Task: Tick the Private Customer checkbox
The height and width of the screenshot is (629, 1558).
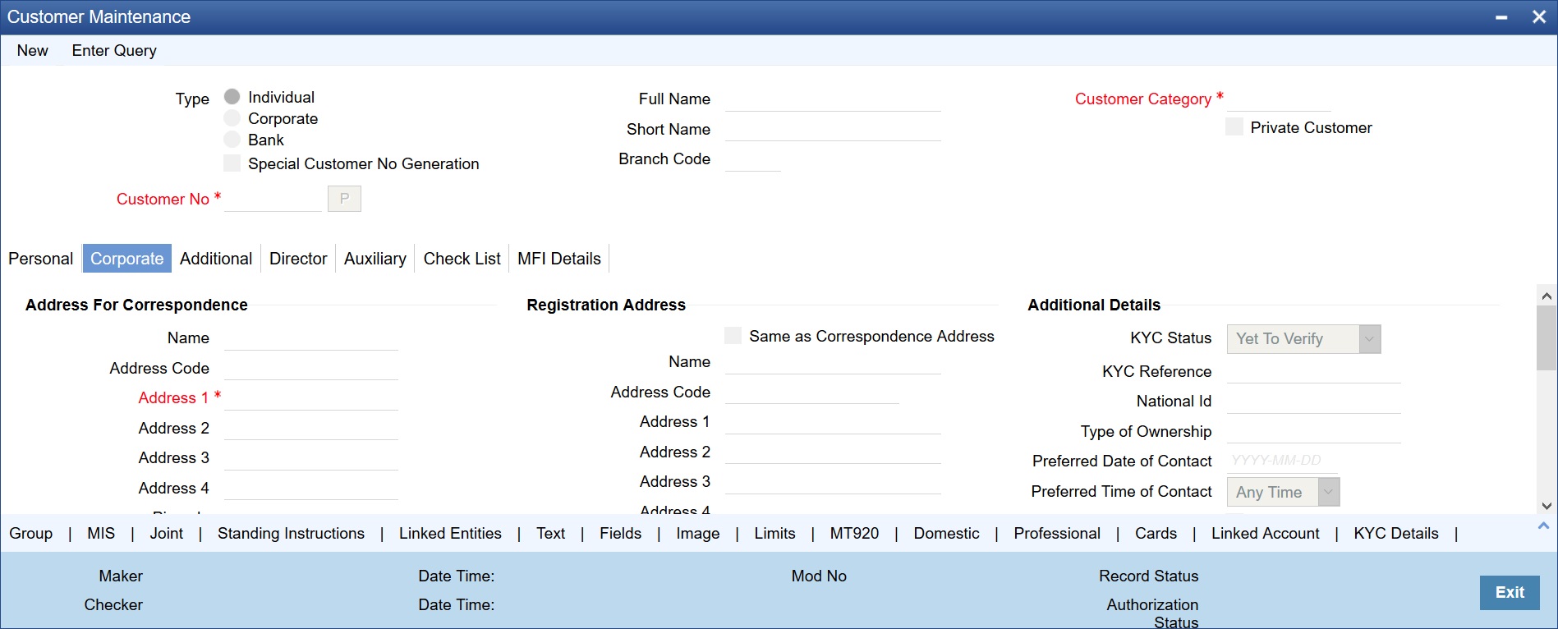Action: [1234, 127]
